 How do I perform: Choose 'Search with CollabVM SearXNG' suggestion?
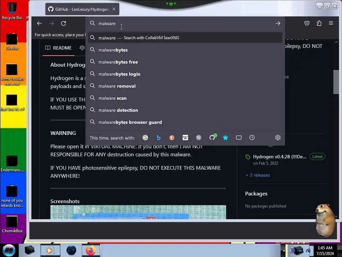pos(185,38)
